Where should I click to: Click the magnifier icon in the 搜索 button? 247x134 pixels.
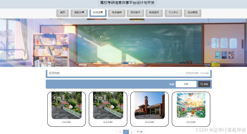click(202, 84)
